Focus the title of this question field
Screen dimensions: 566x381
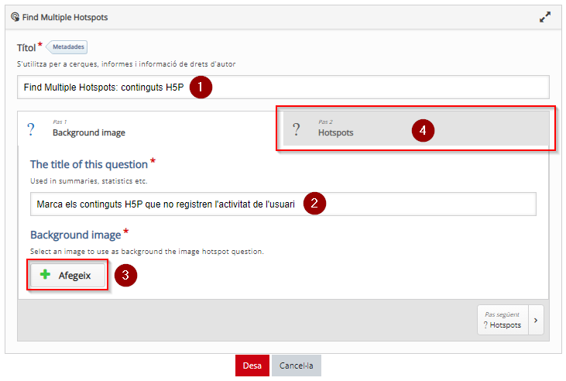(x=283, y=204)
